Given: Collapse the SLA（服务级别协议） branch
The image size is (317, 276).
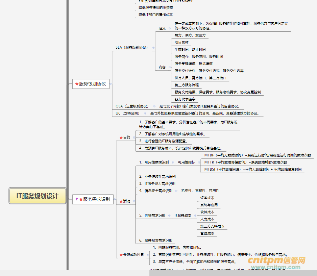Looking at the screenshot, I should (x=153, y=48).
